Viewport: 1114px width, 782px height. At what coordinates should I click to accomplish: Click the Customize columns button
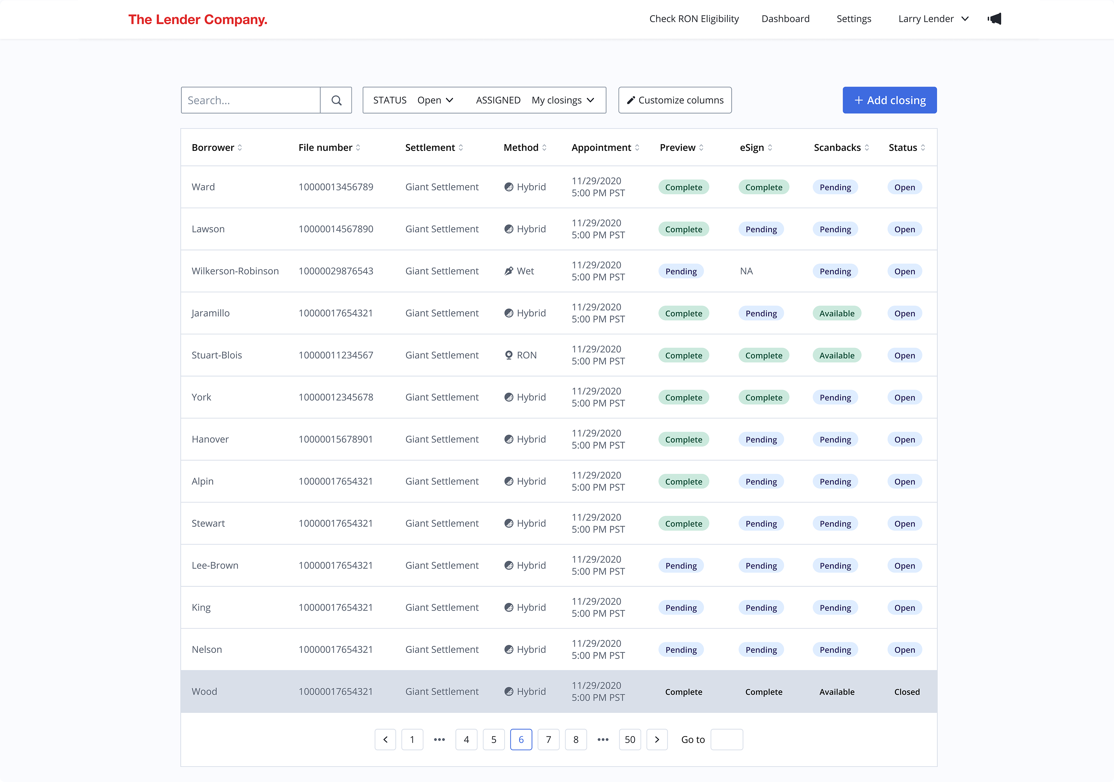(x=675, y=100)
